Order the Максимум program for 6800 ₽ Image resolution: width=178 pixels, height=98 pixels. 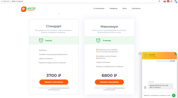click(x=109, y=82)
